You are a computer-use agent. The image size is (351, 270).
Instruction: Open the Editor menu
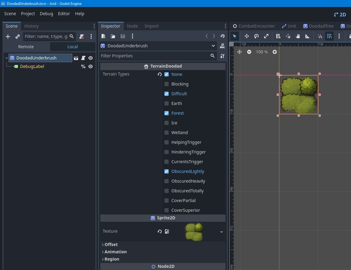pos(64,14)
